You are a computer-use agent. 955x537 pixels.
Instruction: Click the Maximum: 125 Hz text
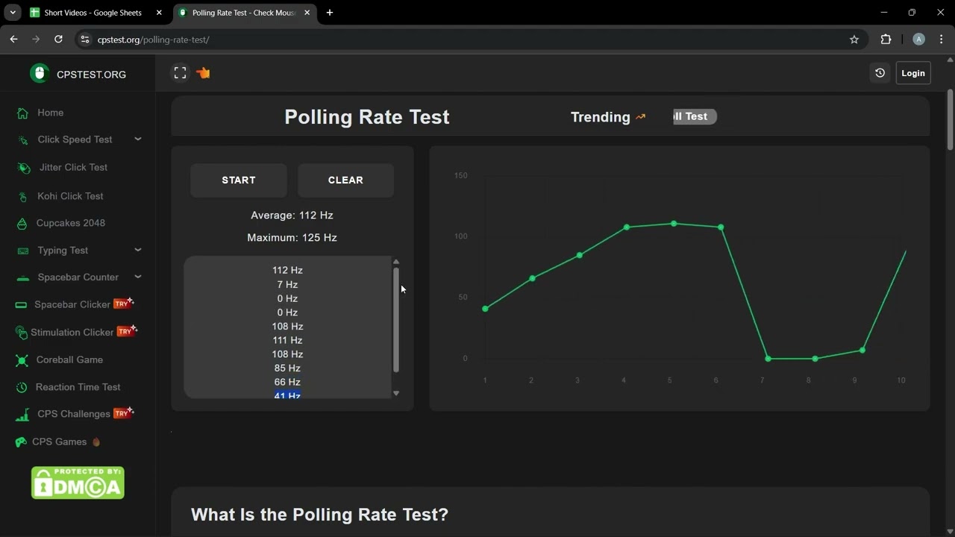292,237
